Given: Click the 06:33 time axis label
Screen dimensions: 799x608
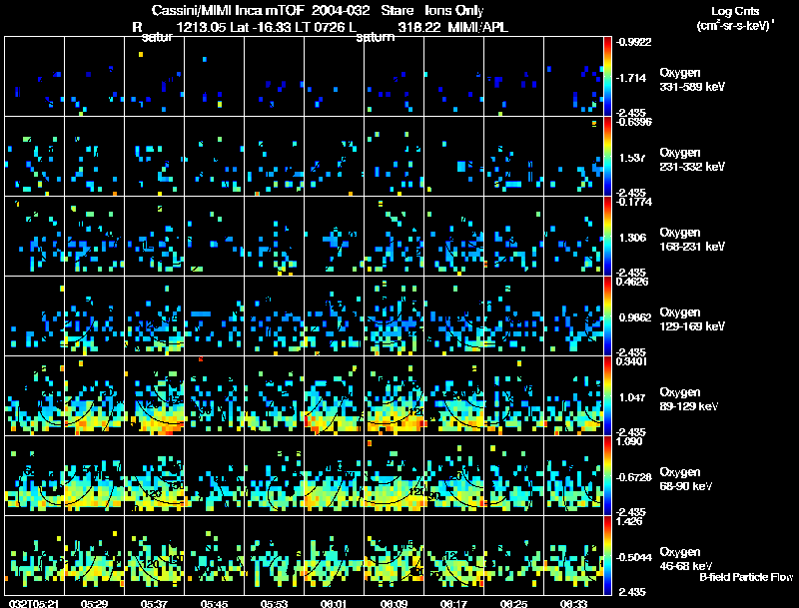Looking at the screenshot, I should point(573,604).
